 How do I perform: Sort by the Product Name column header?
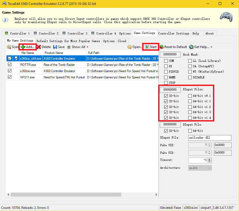[x=64, y=53]
